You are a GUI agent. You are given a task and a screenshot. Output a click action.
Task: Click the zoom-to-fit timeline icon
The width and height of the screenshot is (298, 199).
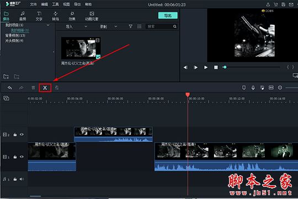pyautogui.click(x=271, y=87)
